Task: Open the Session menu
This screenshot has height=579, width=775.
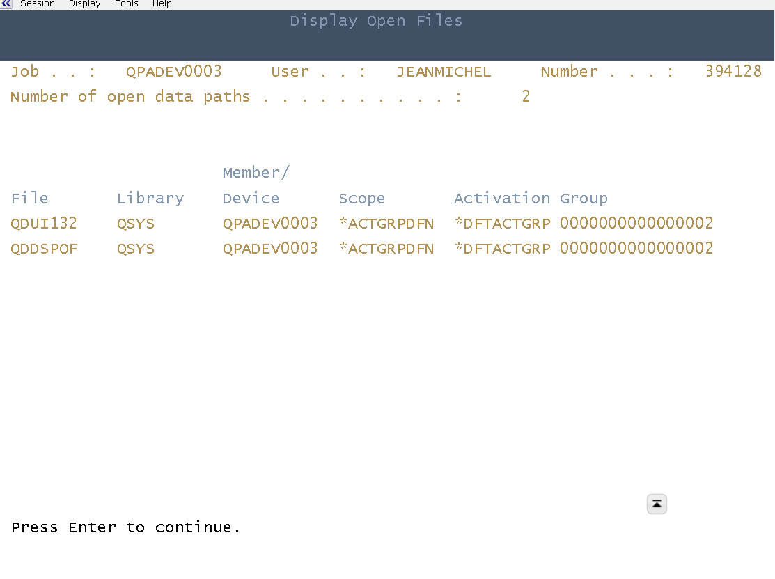Action: [37, 3]
